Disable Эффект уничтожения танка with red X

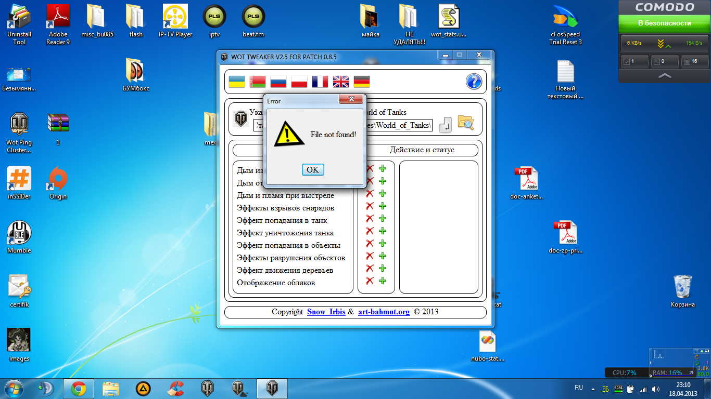(370, 231)
